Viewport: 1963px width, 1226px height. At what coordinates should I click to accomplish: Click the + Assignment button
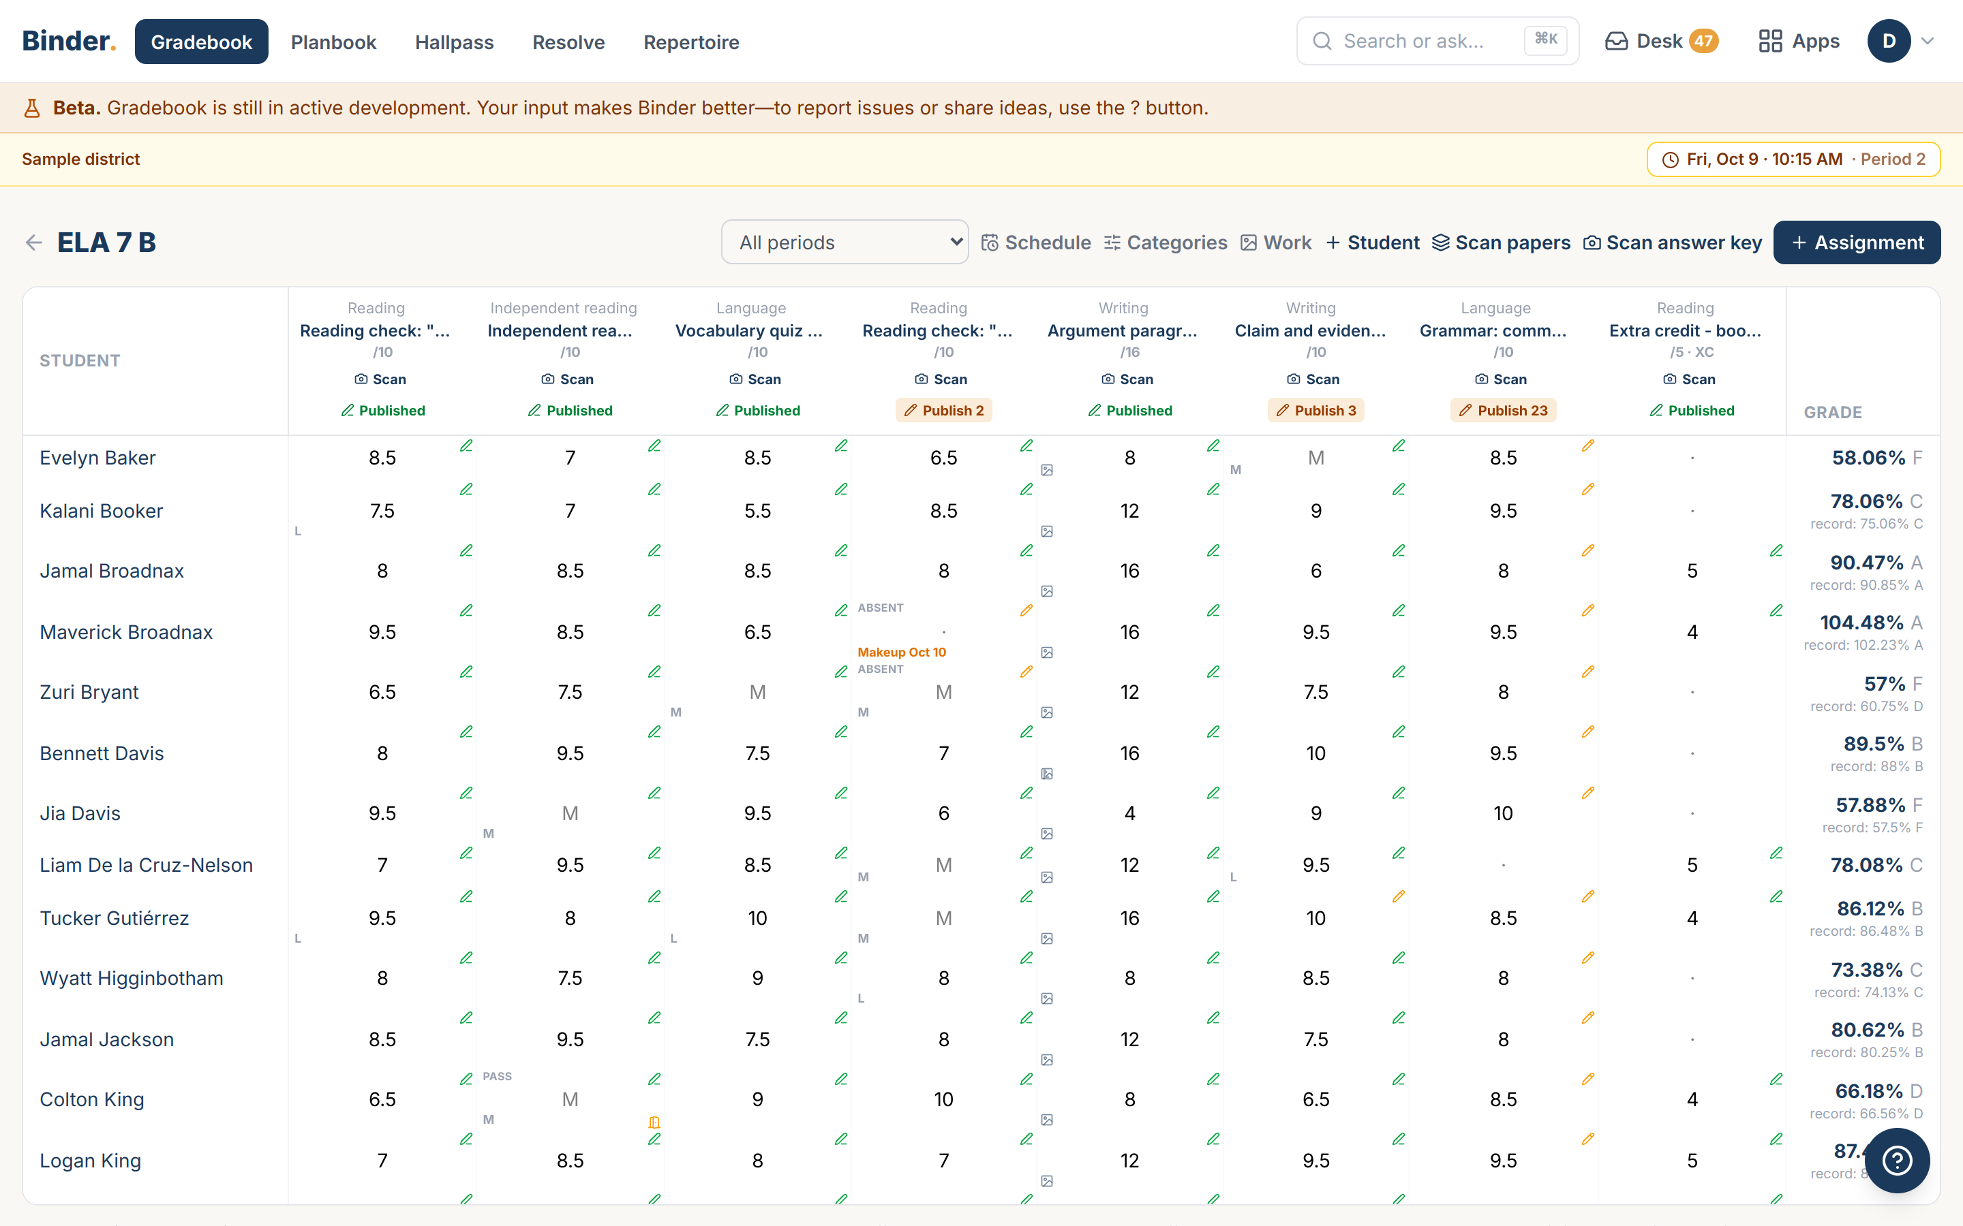click(x=1857, y=242)
